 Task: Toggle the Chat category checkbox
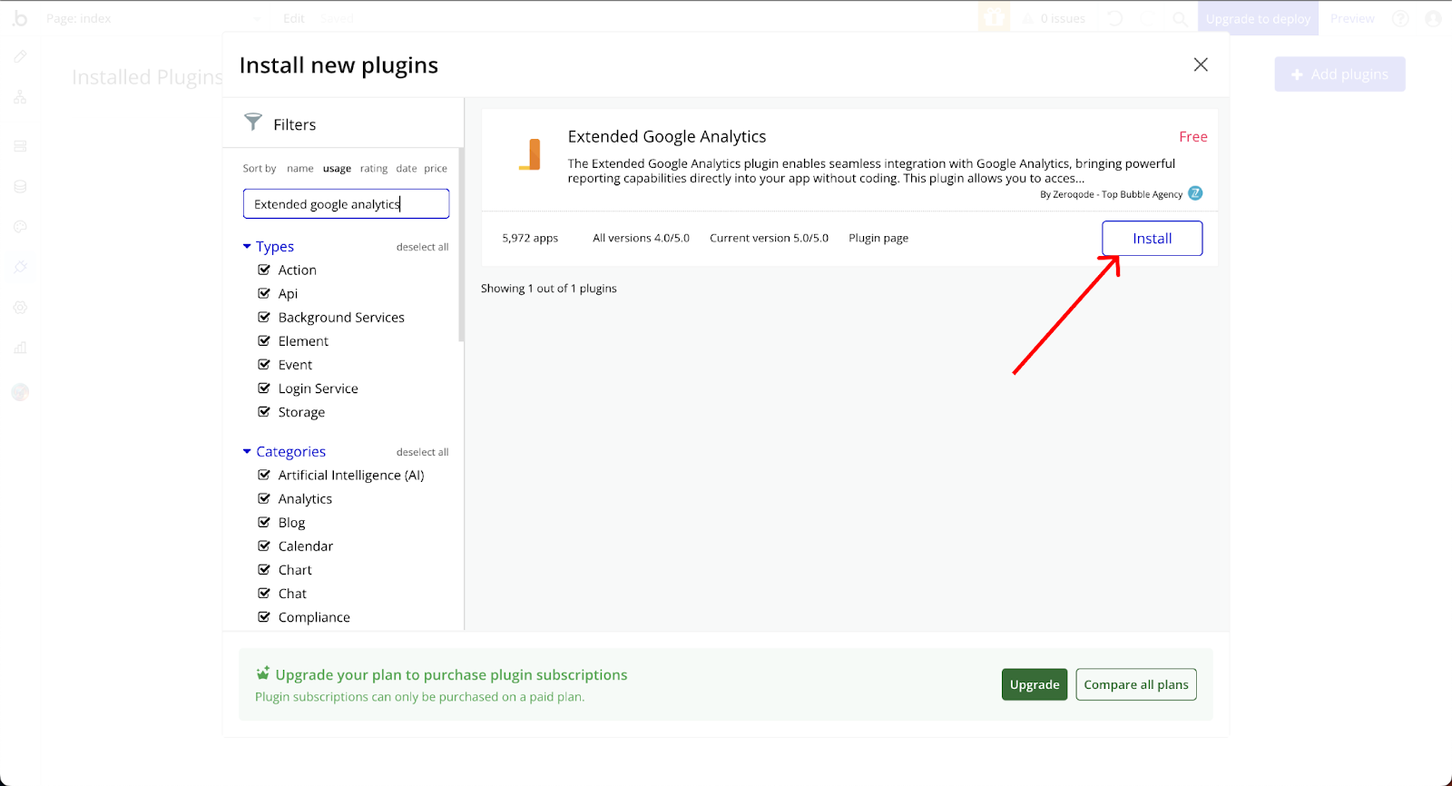click(264, 593)
